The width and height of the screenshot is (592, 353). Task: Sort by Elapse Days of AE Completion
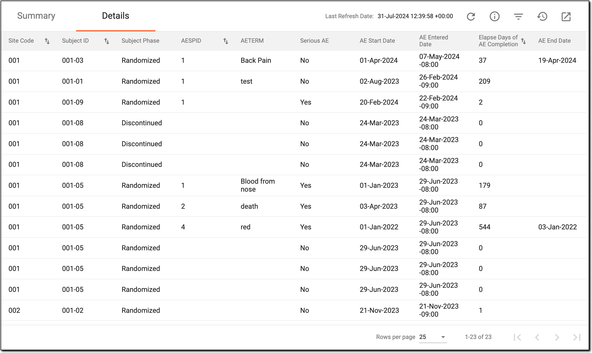523,41
